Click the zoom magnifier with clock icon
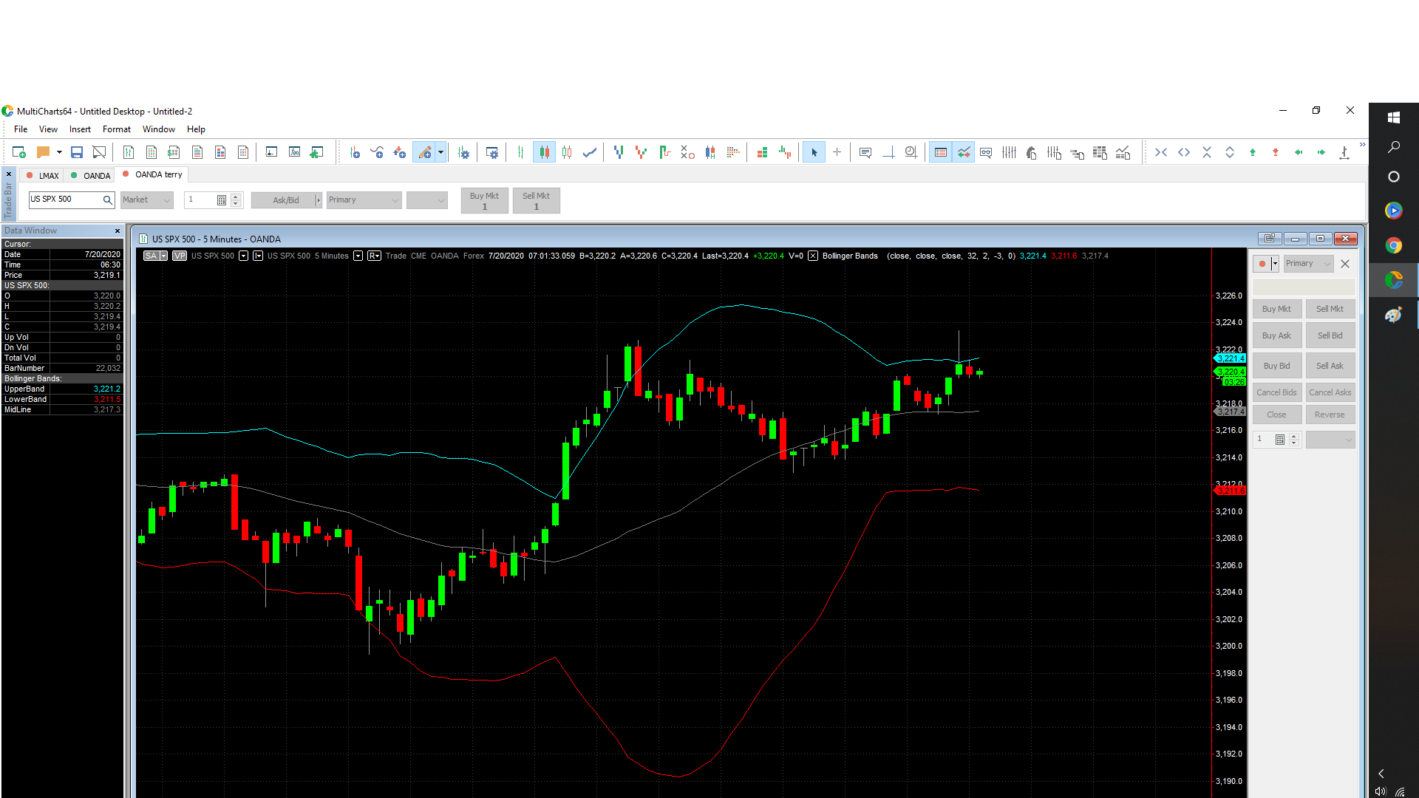Screen dimensions: 1419x798 pos(911,152)
